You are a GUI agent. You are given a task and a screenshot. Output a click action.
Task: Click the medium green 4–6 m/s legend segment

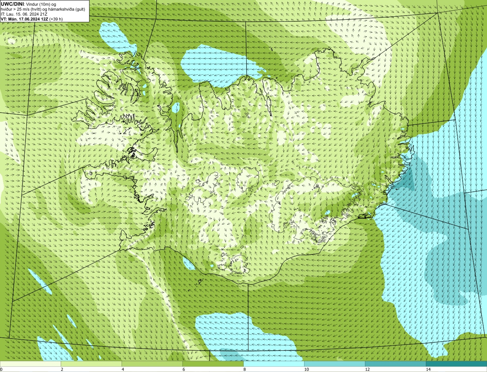click(x=152, y=364)
